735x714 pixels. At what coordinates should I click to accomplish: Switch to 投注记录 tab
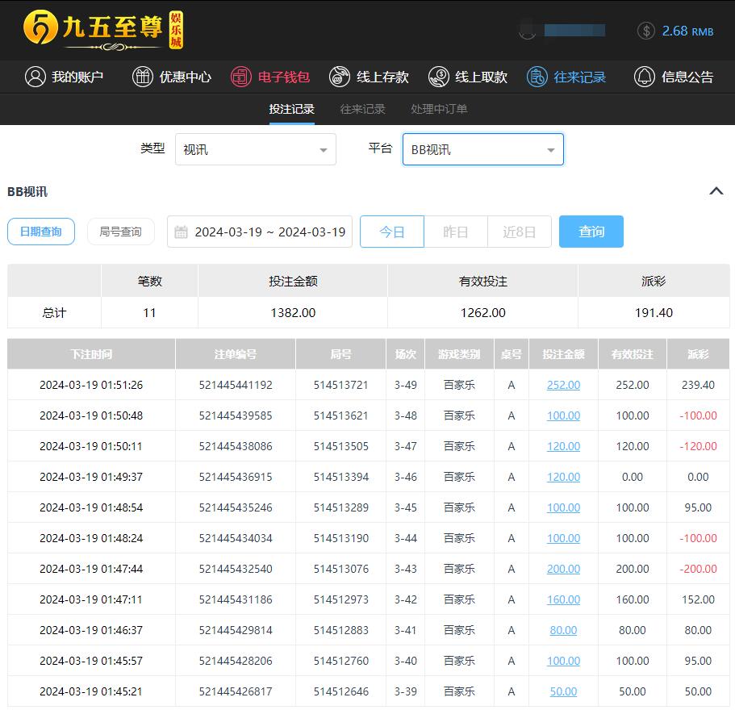click(x=291, y=109)
